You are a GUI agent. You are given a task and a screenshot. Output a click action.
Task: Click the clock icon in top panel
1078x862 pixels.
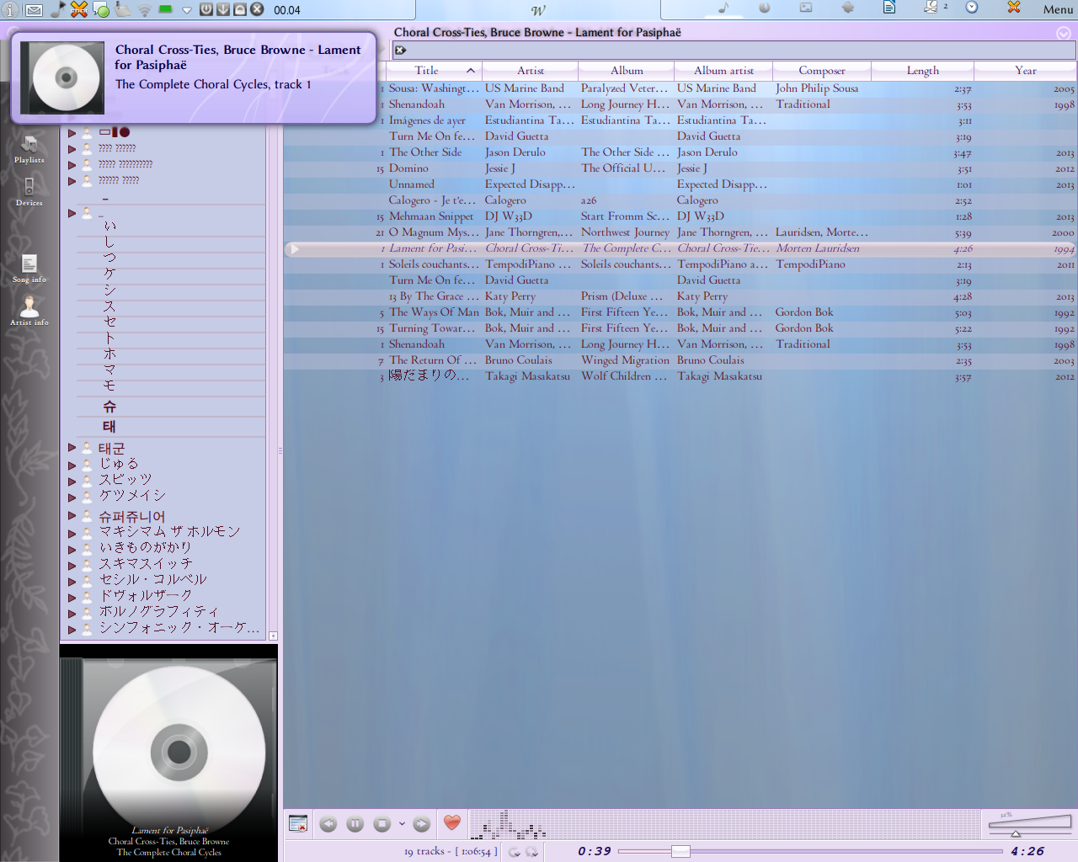tap(972, 8)
